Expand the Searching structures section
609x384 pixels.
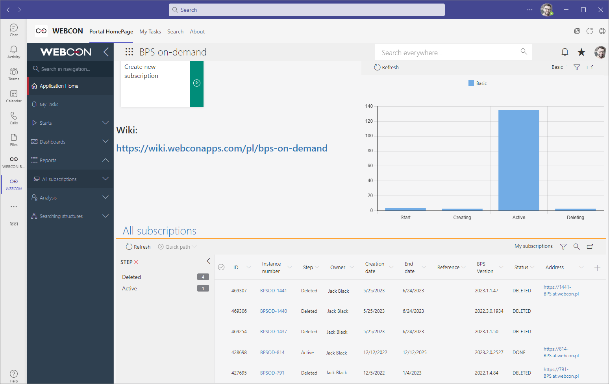coord(106,216)
